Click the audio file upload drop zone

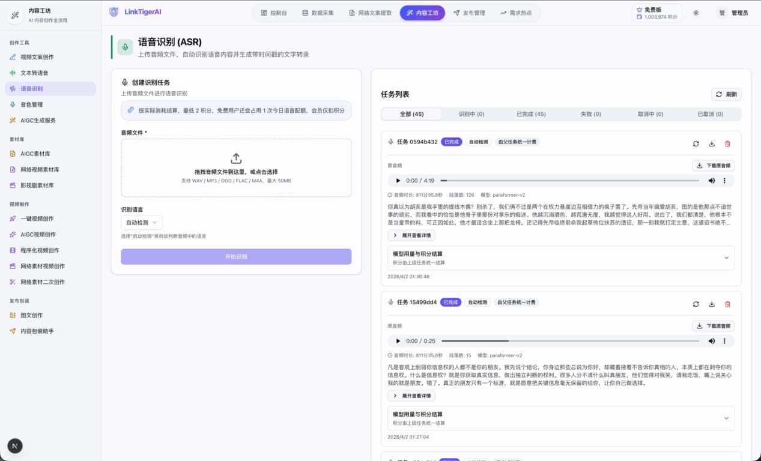click(236, 168)
